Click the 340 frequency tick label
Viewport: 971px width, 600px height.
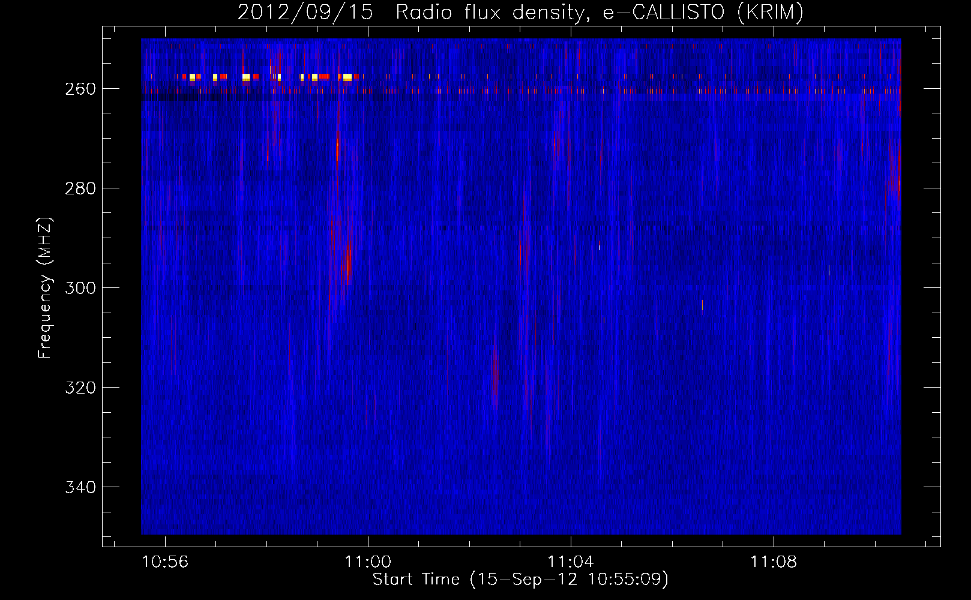pos(80,487)
